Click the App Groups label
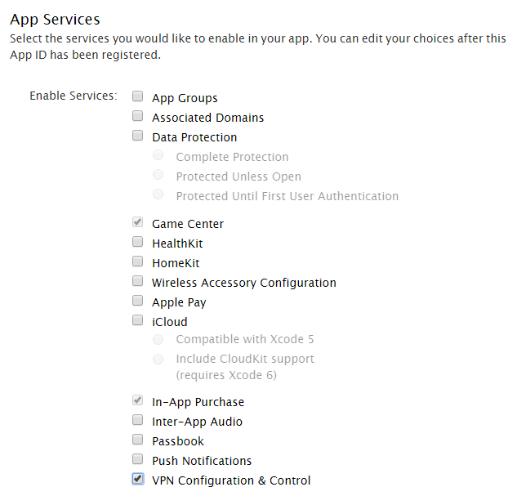Image resolution: width=517 pixels, height=496 pixels. coord(185,98)
